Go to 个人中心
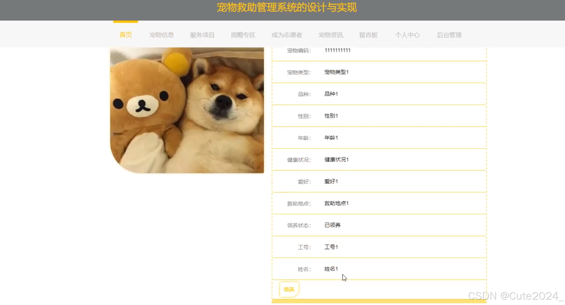565x305 pixels. point(407,35)
